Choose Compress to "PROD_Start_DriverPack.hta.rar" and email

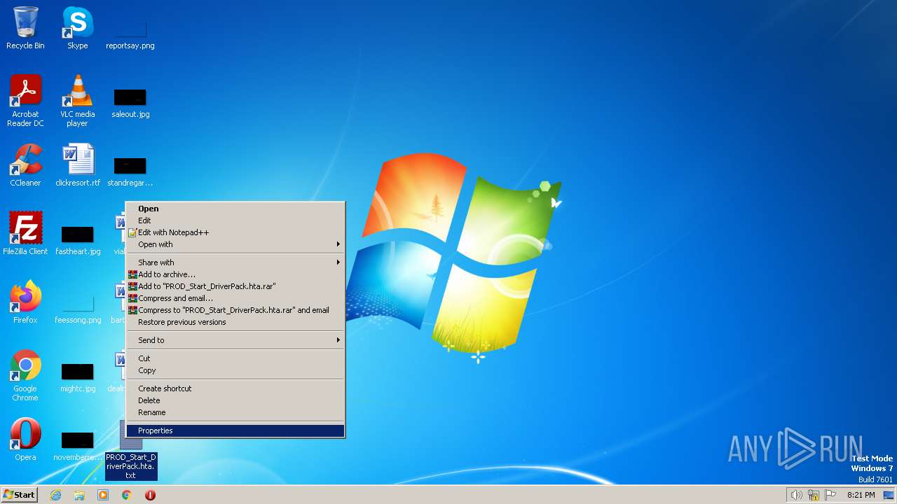pyautogui.click(x=235, y=310)
